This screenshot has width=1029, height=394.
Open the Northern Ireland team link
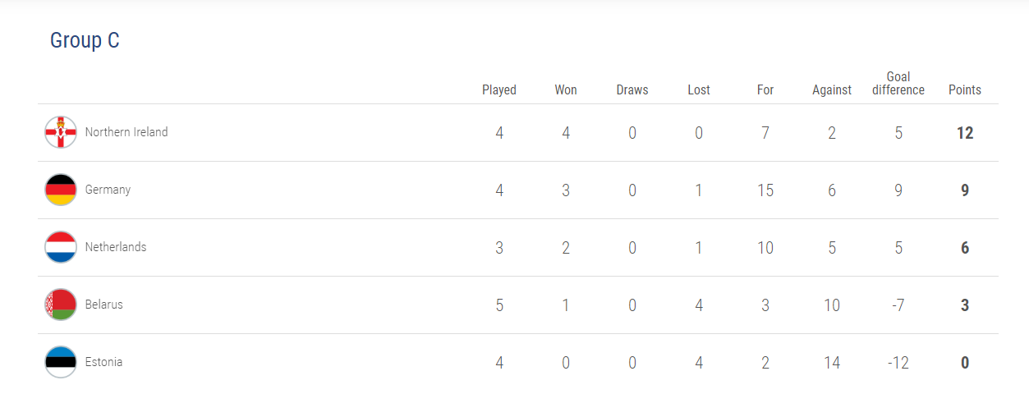tap(126, 132)
